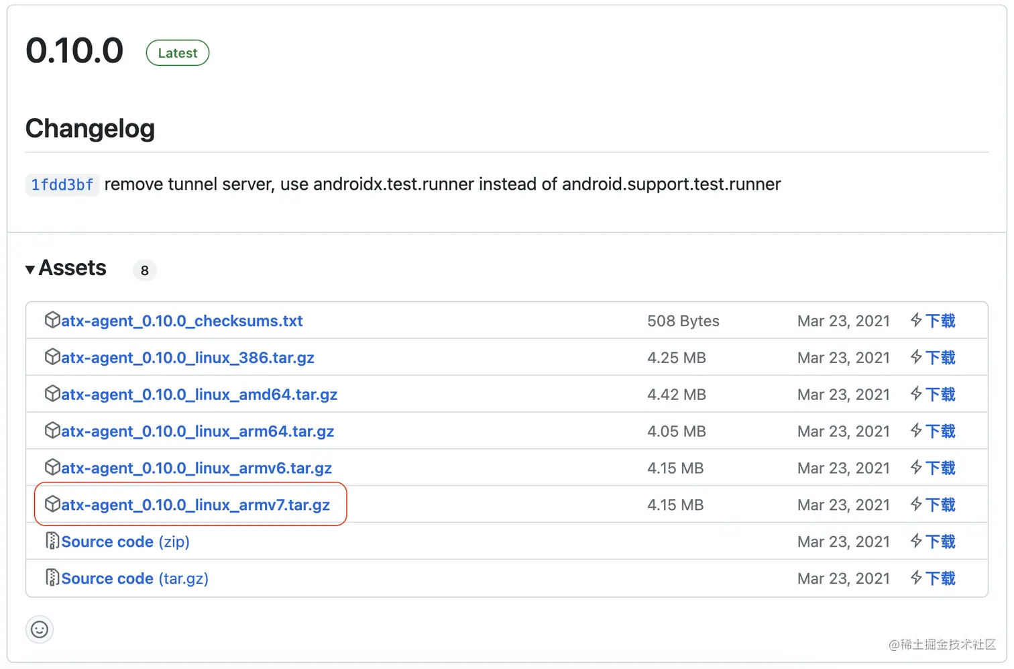Download atx-agent_0.10.0_linux_armv6.tar.gz
The width and height of the screenshot is (1014, 669).
196,468
